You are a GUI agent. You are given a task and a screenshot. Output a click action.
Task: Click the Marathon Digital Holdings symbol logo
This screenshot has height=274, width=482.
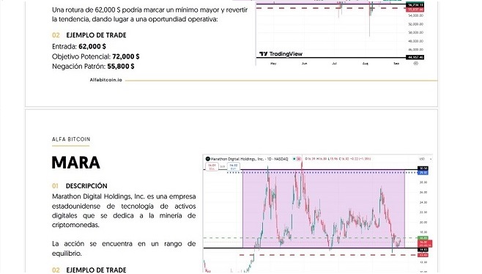(x=207, y=159)
